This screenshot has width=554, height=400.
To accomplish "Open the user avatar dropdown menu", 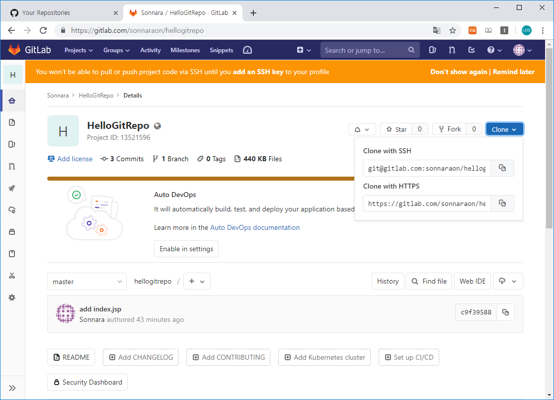I will [523, 50].
